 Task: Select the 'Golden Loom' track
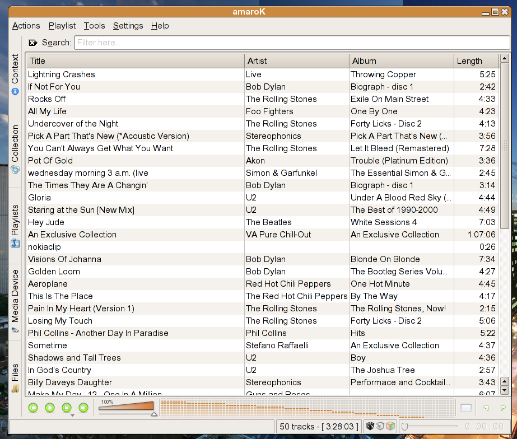(263, 272)
